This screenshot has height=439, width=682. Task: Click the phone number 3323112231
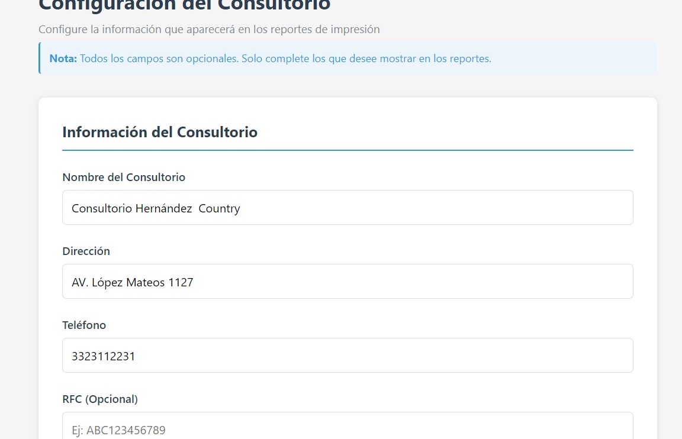coord(103,356)
